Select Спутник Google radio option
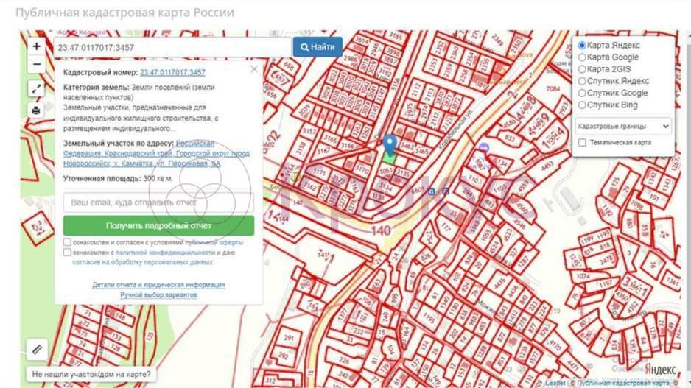The height and width of the screenshot is (388, 691). pos(582,93)
